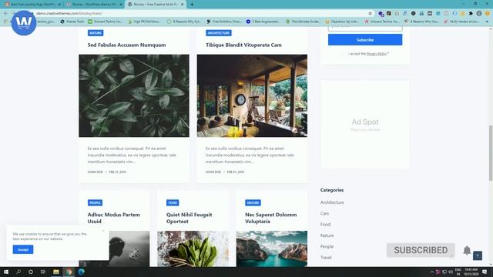Open the Chrome profile avatar

(479, 14)
